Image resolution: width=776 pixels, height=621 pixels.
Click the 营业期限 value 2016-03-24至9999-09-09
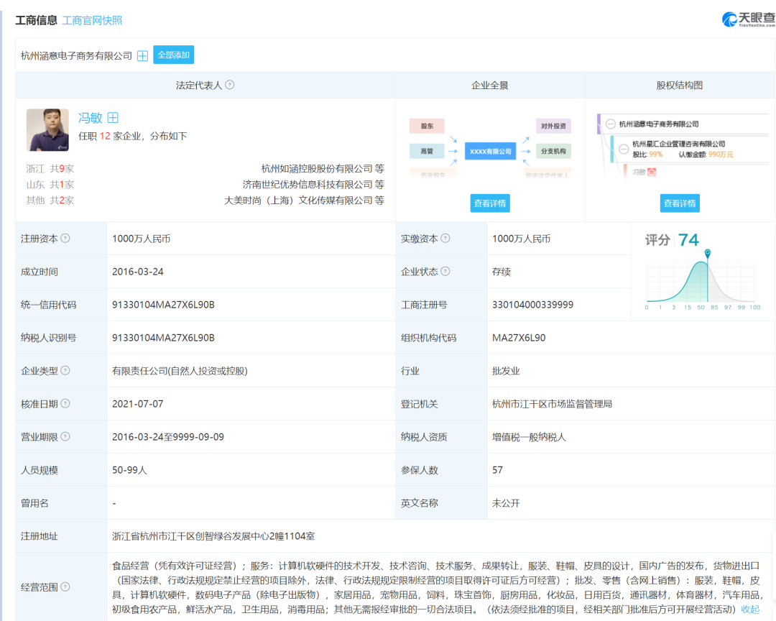(167, 437)
